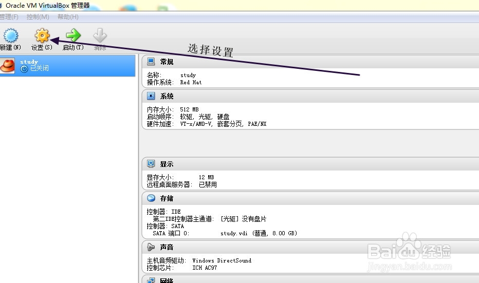479x283 pixels.
Task: Open the 系统 section header link
Action: pos(167,96)
